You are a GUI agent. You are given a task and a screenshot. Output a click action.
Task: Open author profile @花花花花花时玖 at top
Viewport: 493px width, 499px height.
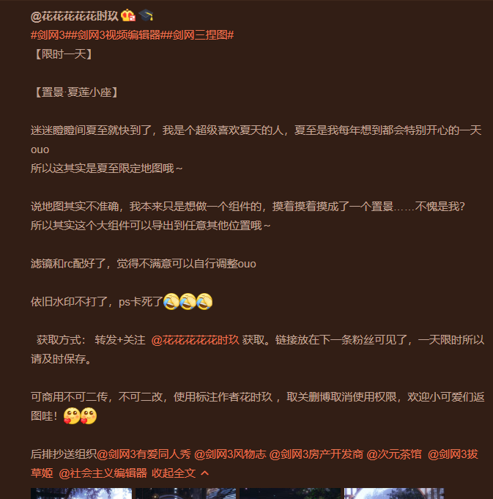tap(75, 15)
